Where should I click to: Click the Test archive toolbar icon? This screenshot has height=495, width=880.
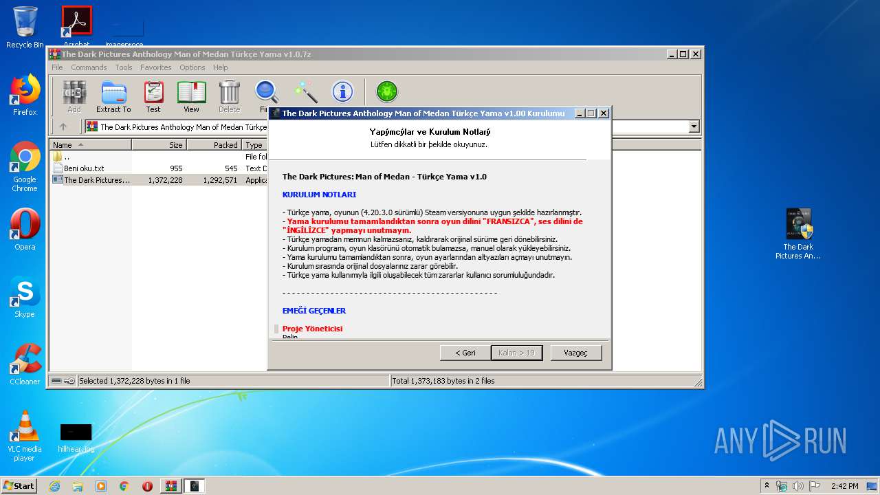coord(153,96)
